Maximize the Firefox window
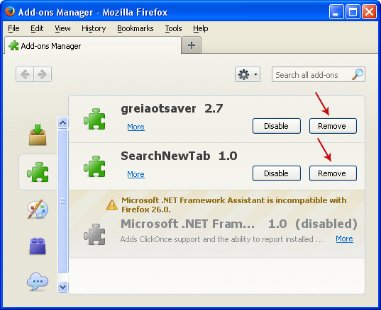Image resolution: width=381 pixels, height=310 pixels. 353,11
